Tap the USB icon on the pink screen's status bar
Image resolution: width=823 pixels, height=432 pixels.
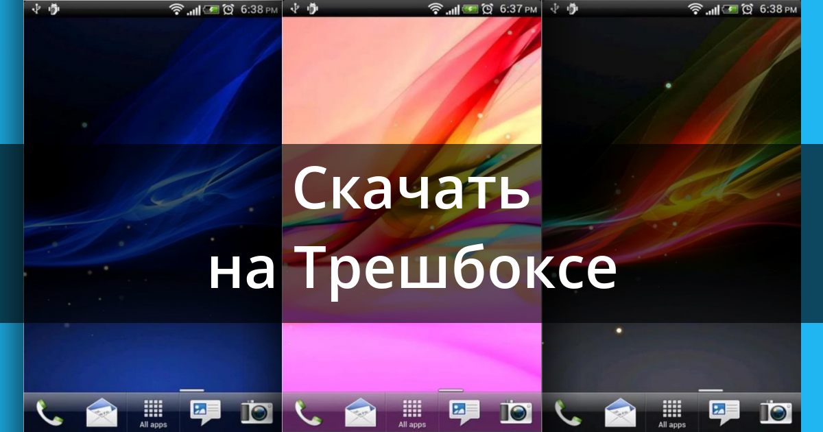(295, 8)
